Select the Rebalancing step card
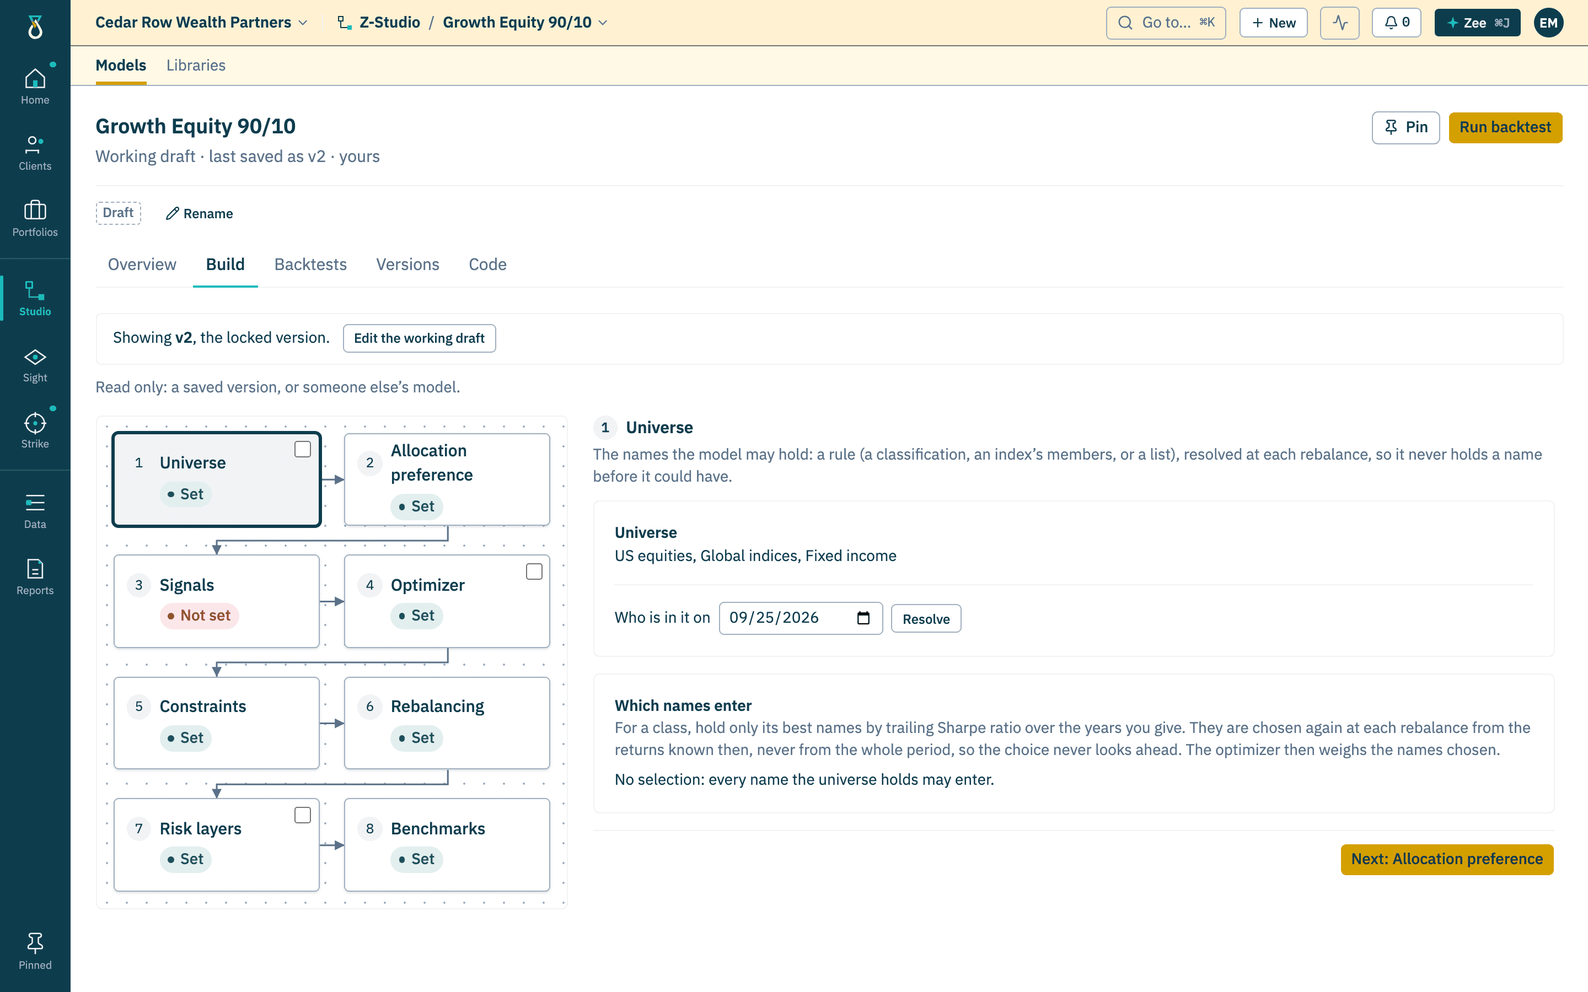Viewport: 1588px width, 992px height. (x=447, y=723)
